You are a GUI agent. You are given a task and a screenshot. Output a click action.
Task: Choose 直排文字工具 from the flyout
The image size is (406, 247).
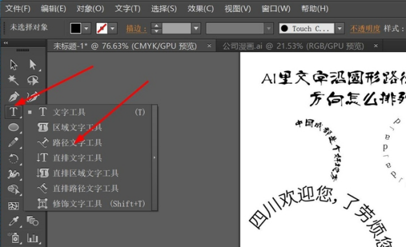[88, 158]
